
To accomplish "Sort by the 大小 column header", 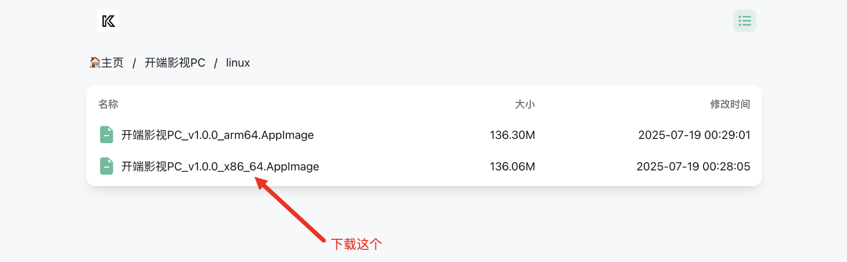I will (525, 105).
